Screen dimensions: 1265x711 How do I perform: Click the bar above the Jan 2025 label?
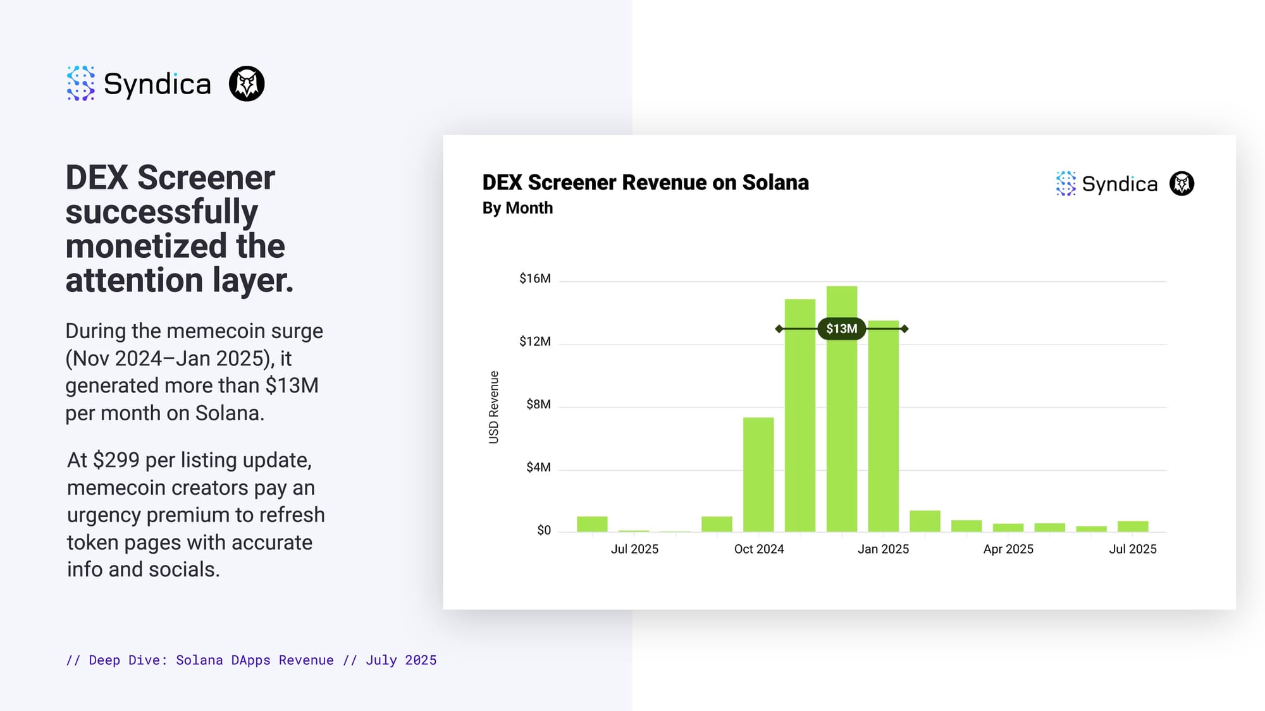pos(884,426)
